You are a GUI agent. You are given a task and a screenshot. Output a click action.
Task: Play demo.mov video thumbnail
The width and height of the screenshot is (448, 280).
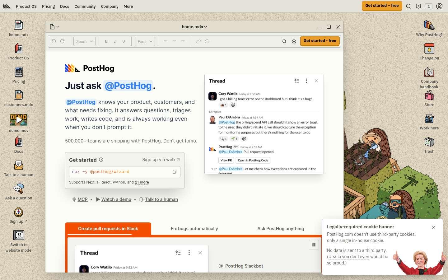click(x=19, y=120)
